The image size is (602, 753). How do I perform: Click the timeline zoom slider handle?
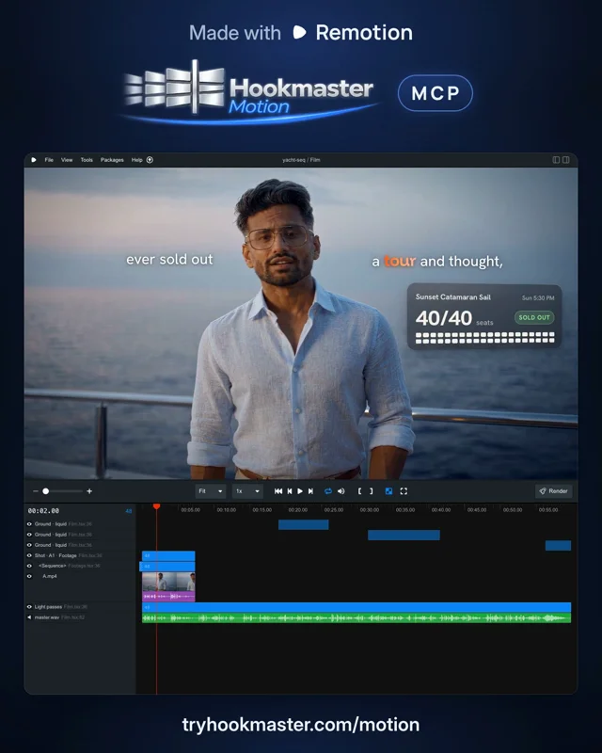pyautogui.click(x=45, y=491)
